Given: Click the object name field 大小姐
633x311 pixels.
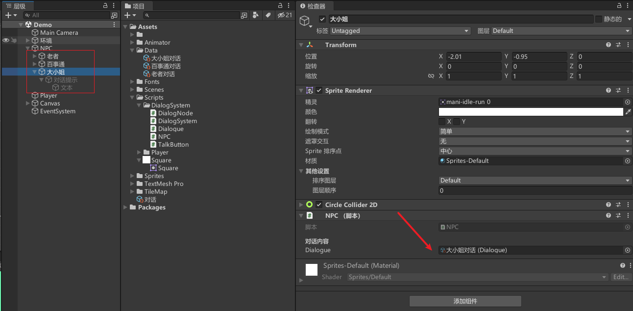Looking at the screenshot, I should point(461,19).
